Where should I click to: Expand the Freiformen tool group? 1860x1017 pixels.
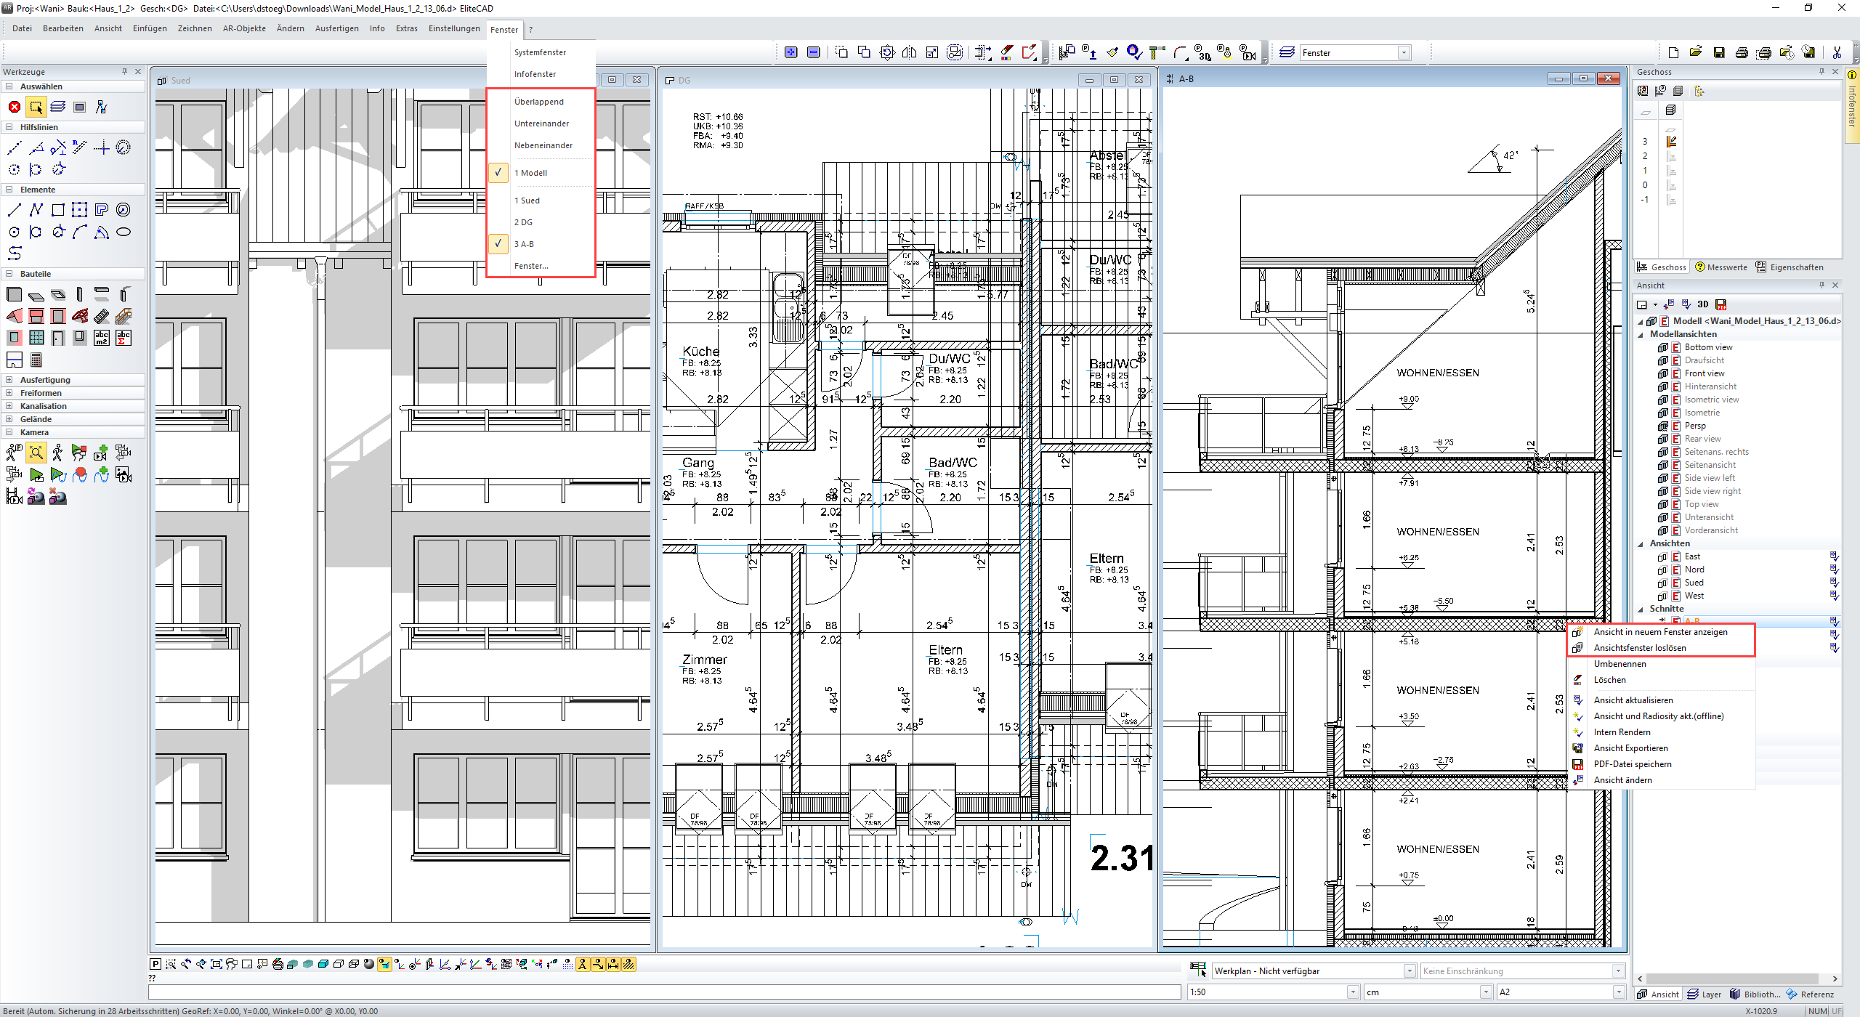point(9,393)
